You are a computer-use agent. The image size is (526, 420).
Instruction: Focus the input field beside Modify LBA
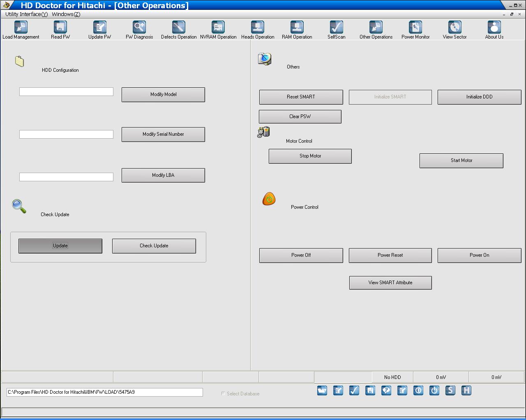point(66,177)
